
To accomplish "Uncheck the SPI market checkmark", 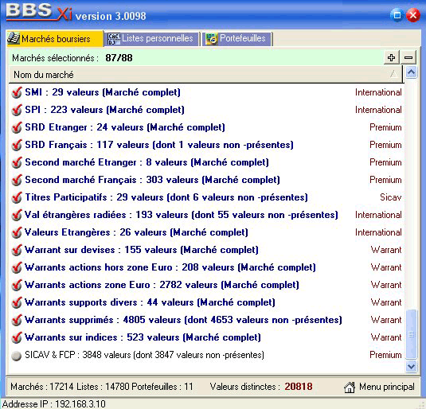I will point(17,110).
